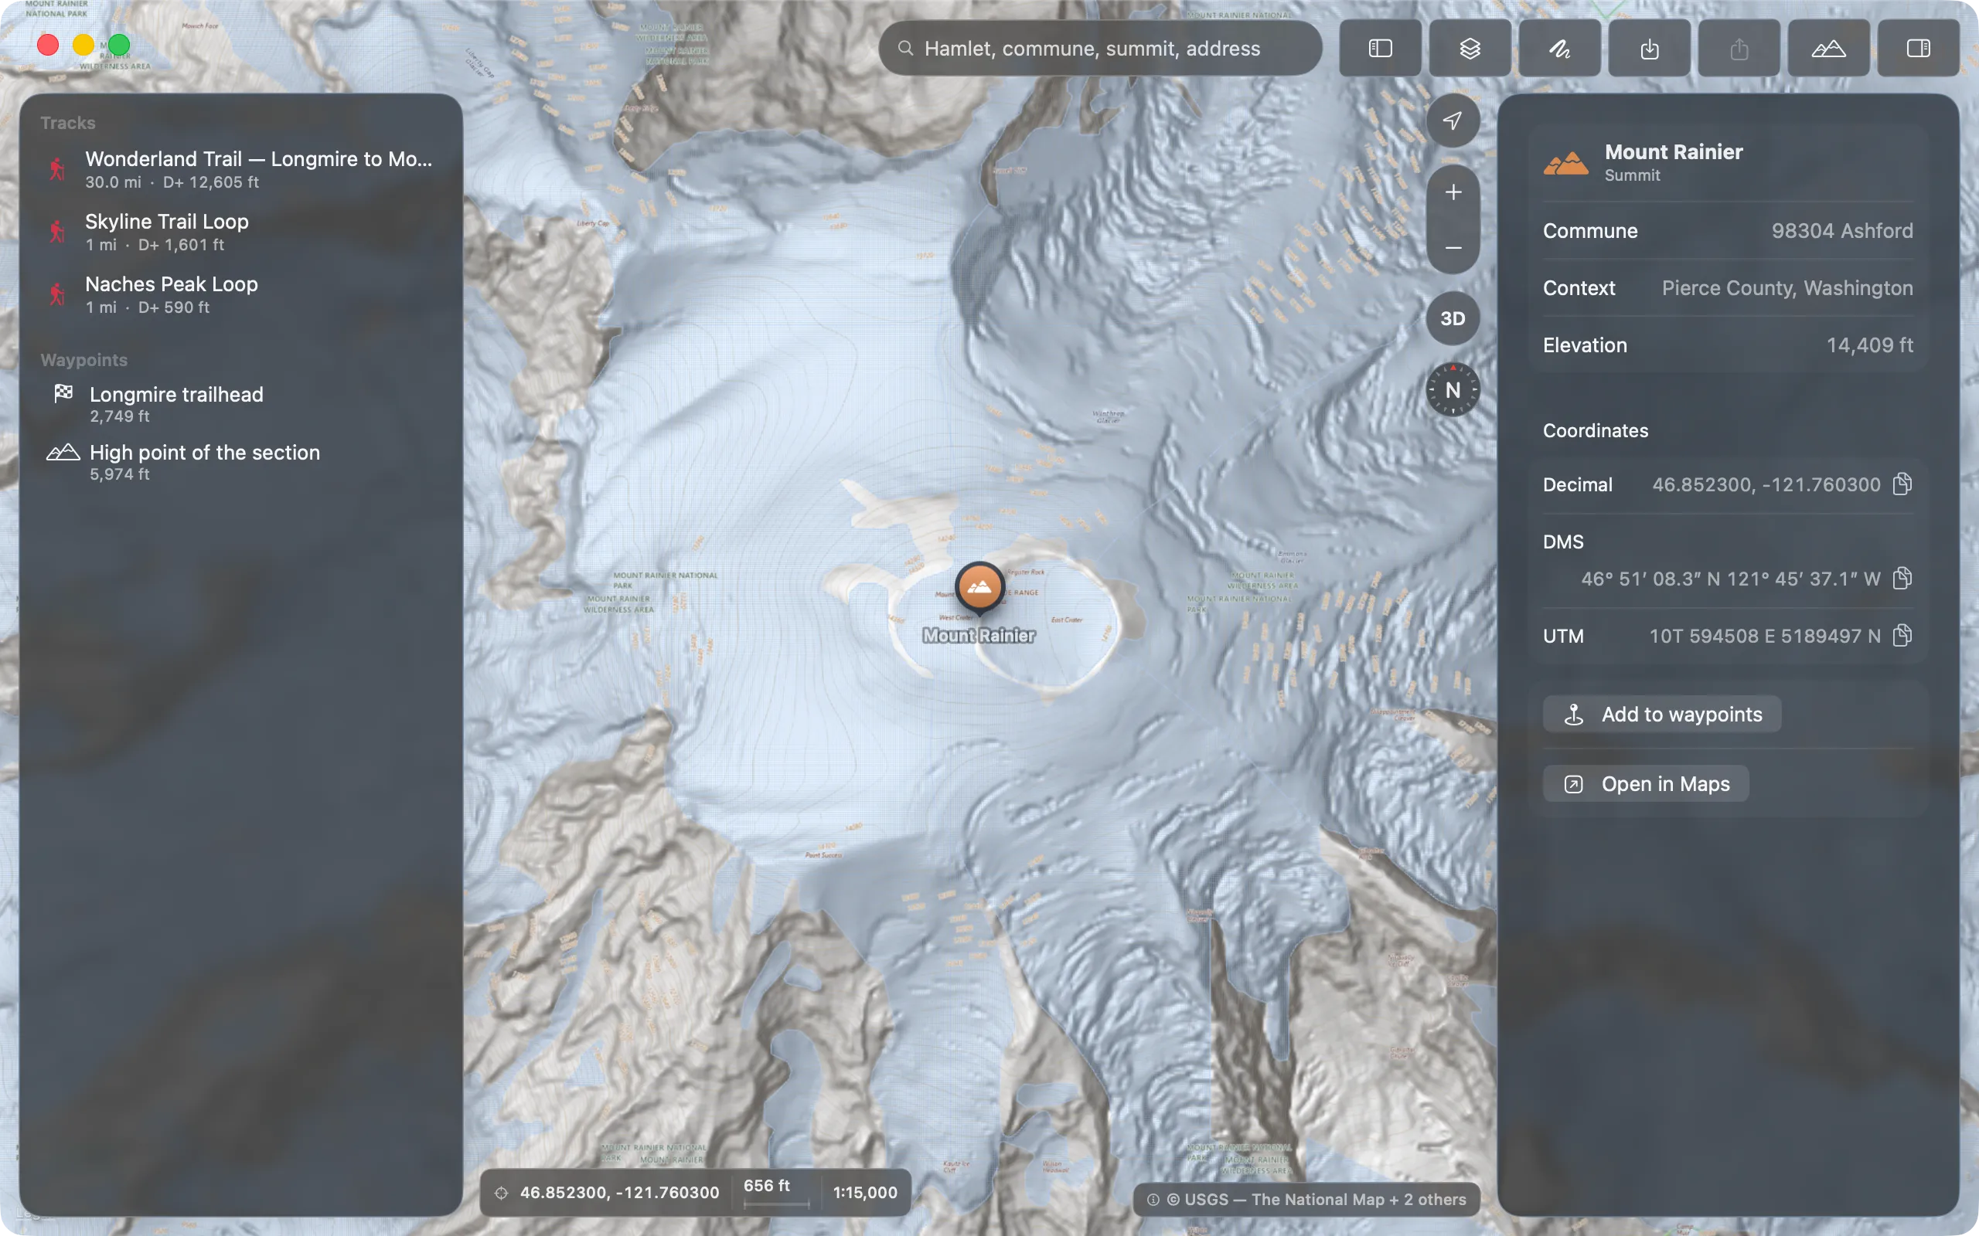
Task: Click the 656 ft scale bar
Action: point(775,1192)
